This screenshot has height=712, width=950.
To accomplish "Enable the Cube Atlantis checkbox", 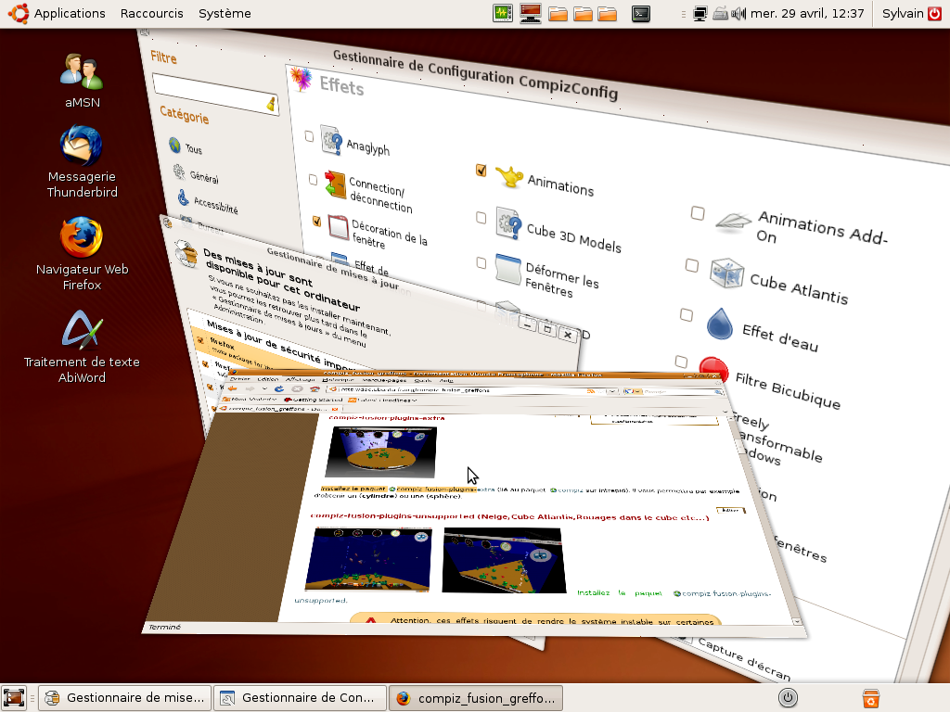I will [x=692, y=265].
